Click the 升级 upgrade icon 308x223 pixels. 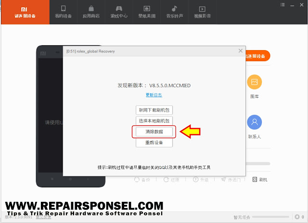[201, 180]
